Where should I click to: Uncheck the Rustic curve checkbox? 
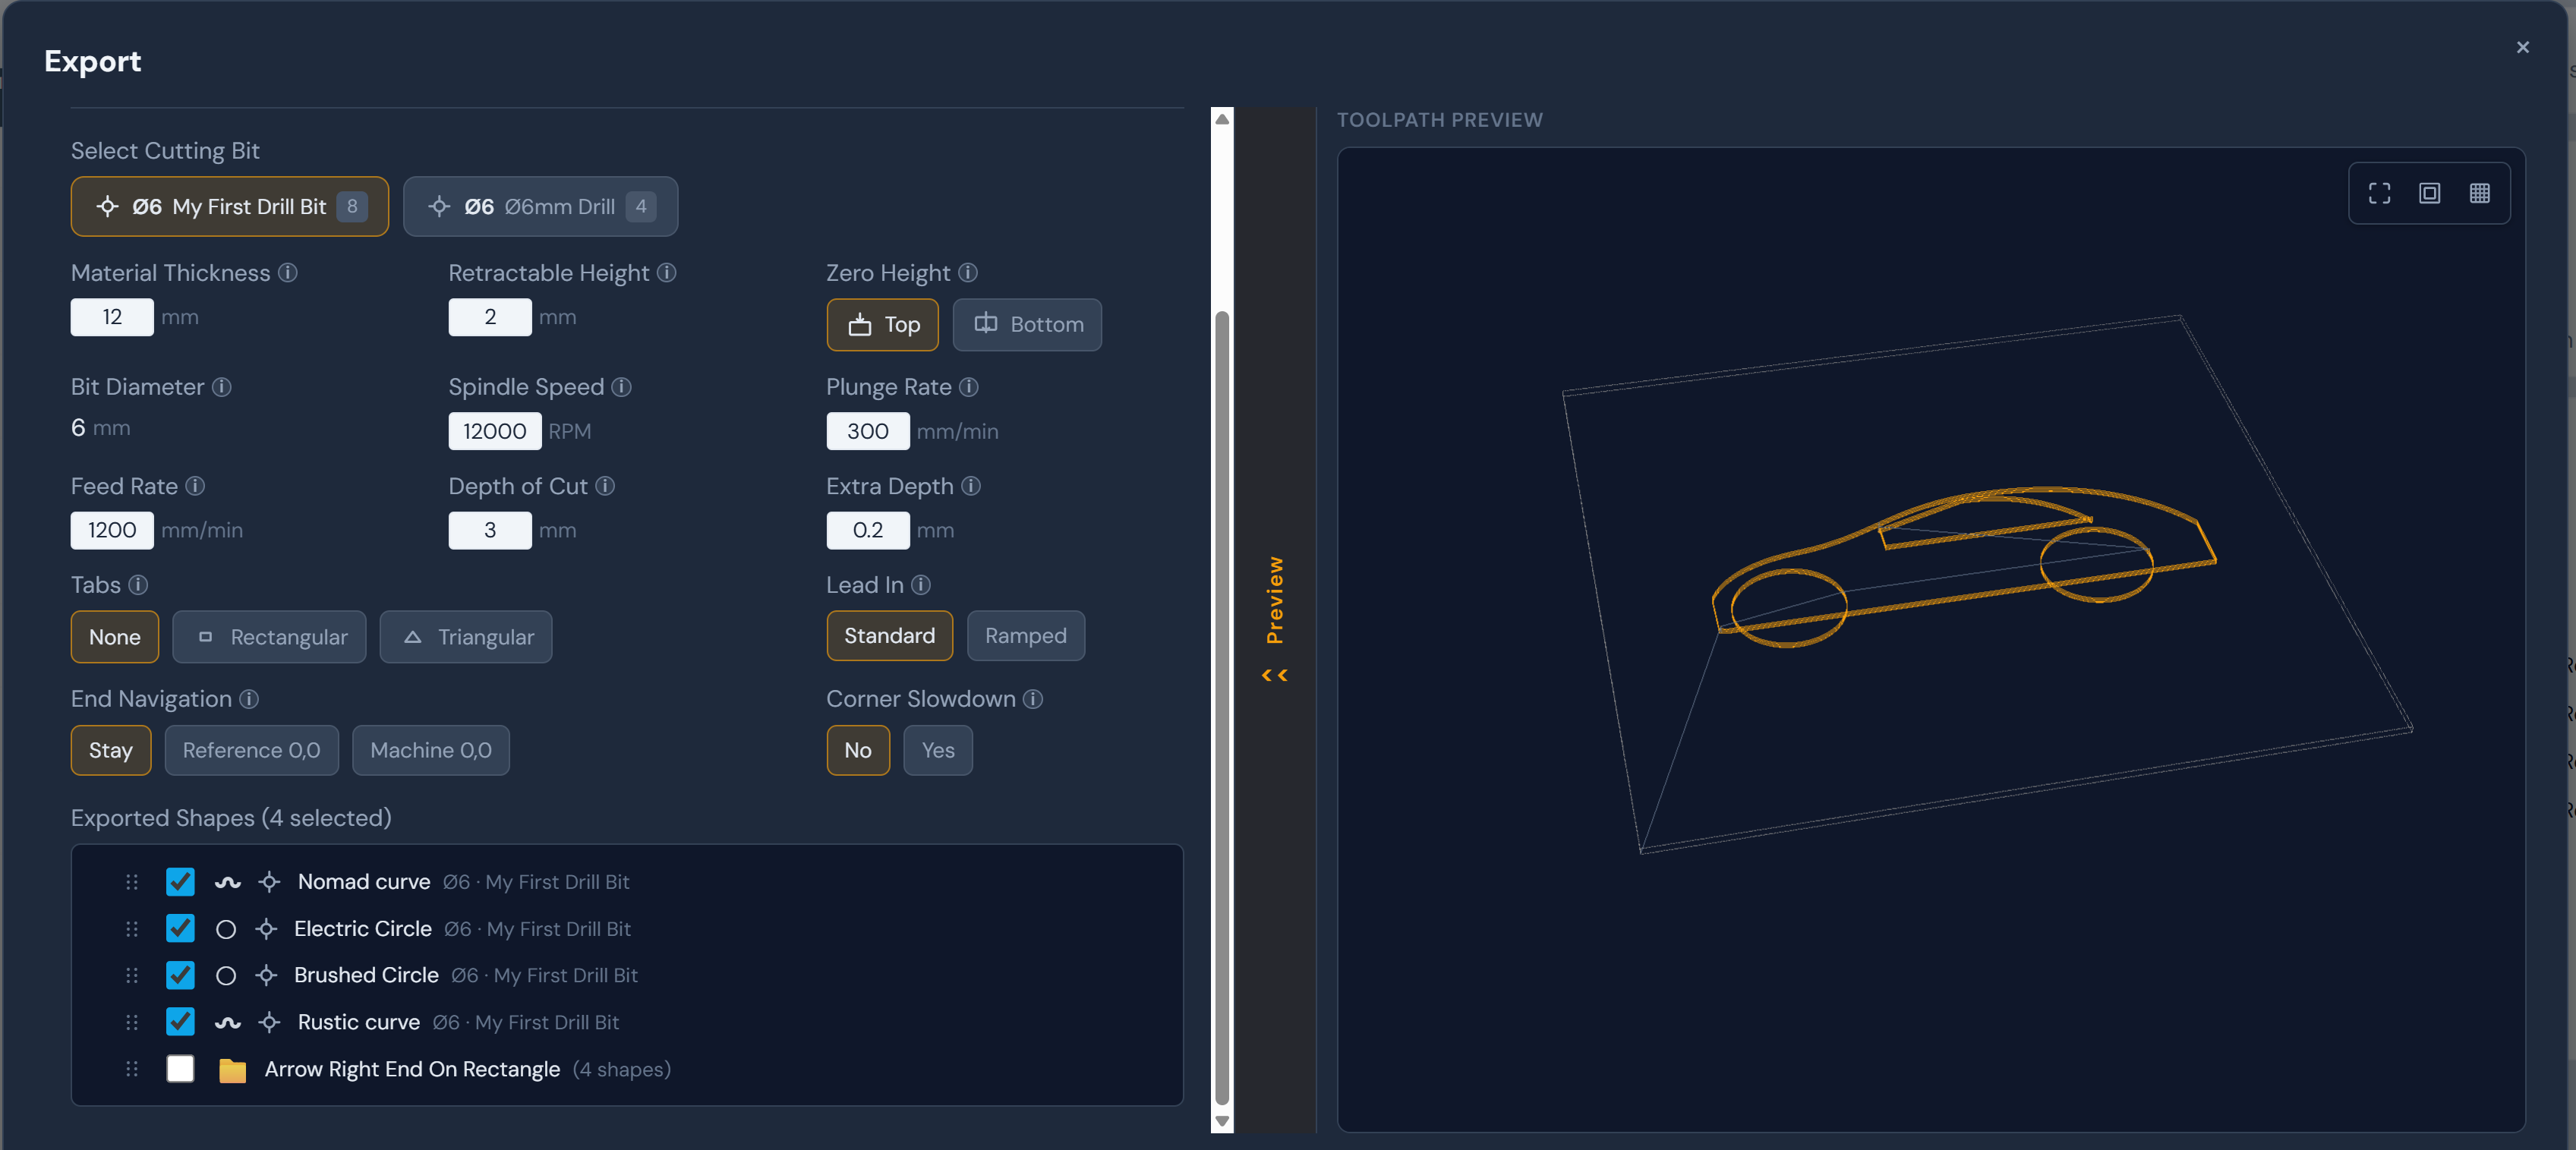180,1022
